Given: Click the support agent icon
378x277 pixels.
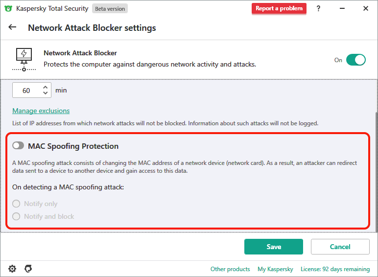Looking at the screenshot, I should pos(28,269).
